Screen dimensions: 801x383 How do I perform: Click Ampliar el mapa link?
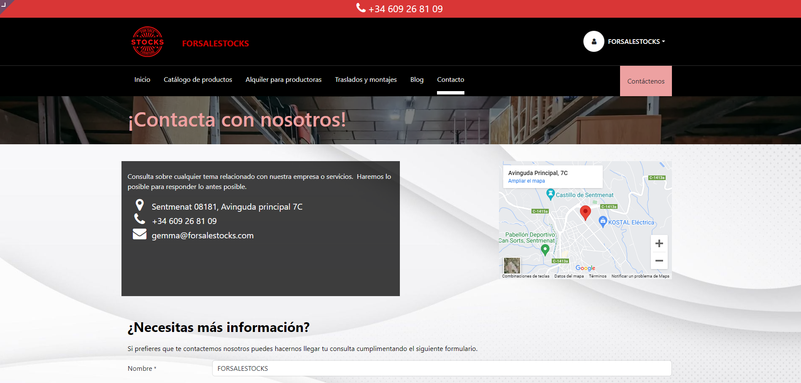[526, 181]
